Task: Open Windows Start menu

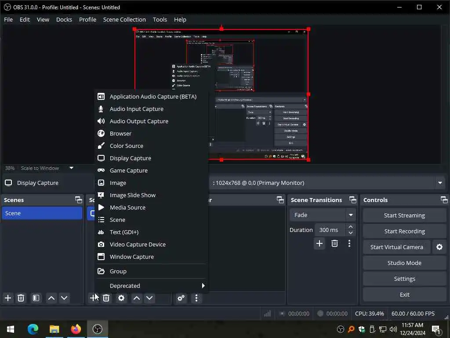Action: [x=11, y=329]
